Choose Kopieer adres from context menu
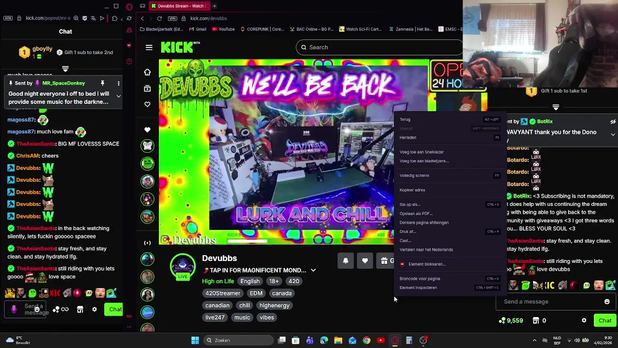The image size is (618, 348). coord(449,190)
